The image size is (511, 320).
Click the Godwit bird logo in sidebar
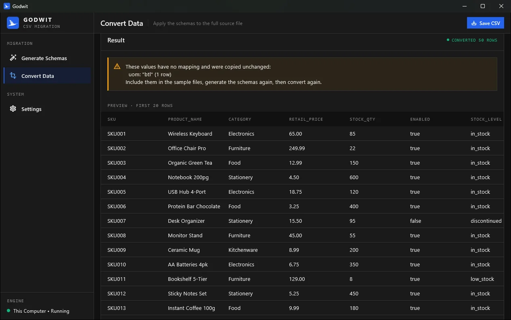[x=13, y=23]
